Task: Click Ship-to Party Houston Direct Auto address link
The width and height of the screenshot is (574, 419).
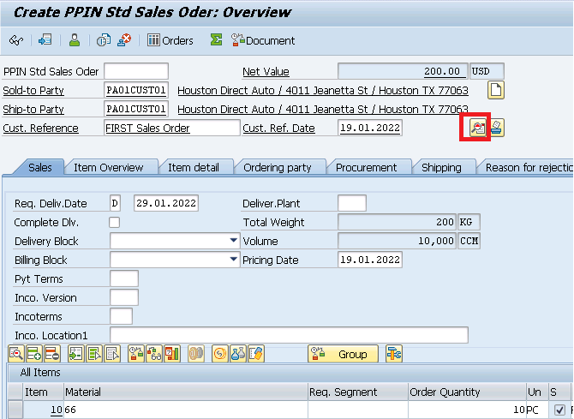Action: pyautogui.click(x=323, y=109)
